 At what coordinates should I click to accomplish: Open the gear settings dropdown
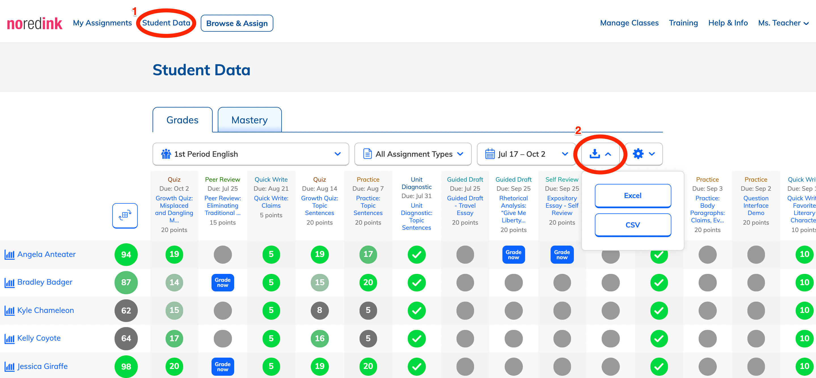tap(644, 154)
